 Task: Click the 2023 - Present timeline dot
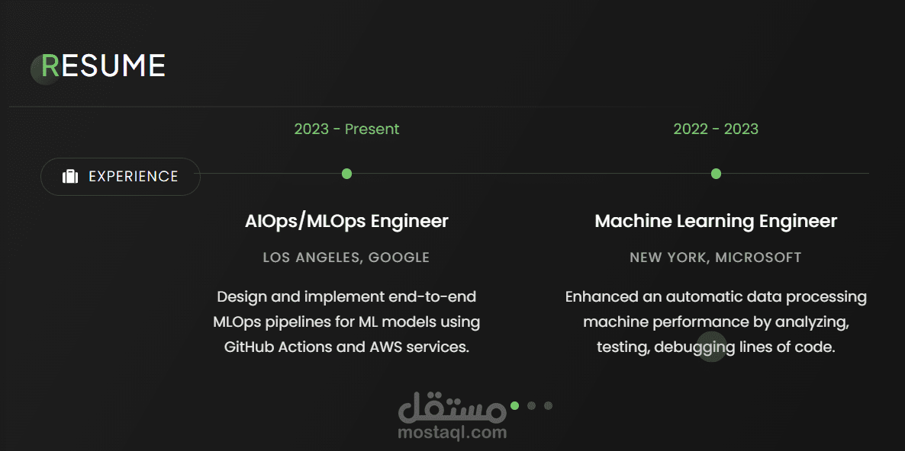click(346, 174)
